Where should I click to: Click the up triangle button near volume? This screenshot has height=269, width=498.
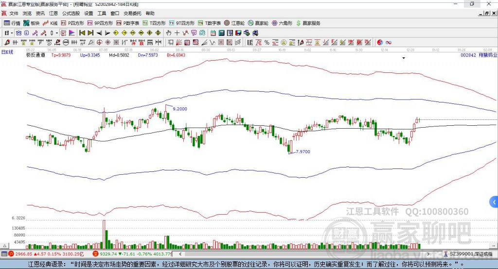click(x=4, y=246)
